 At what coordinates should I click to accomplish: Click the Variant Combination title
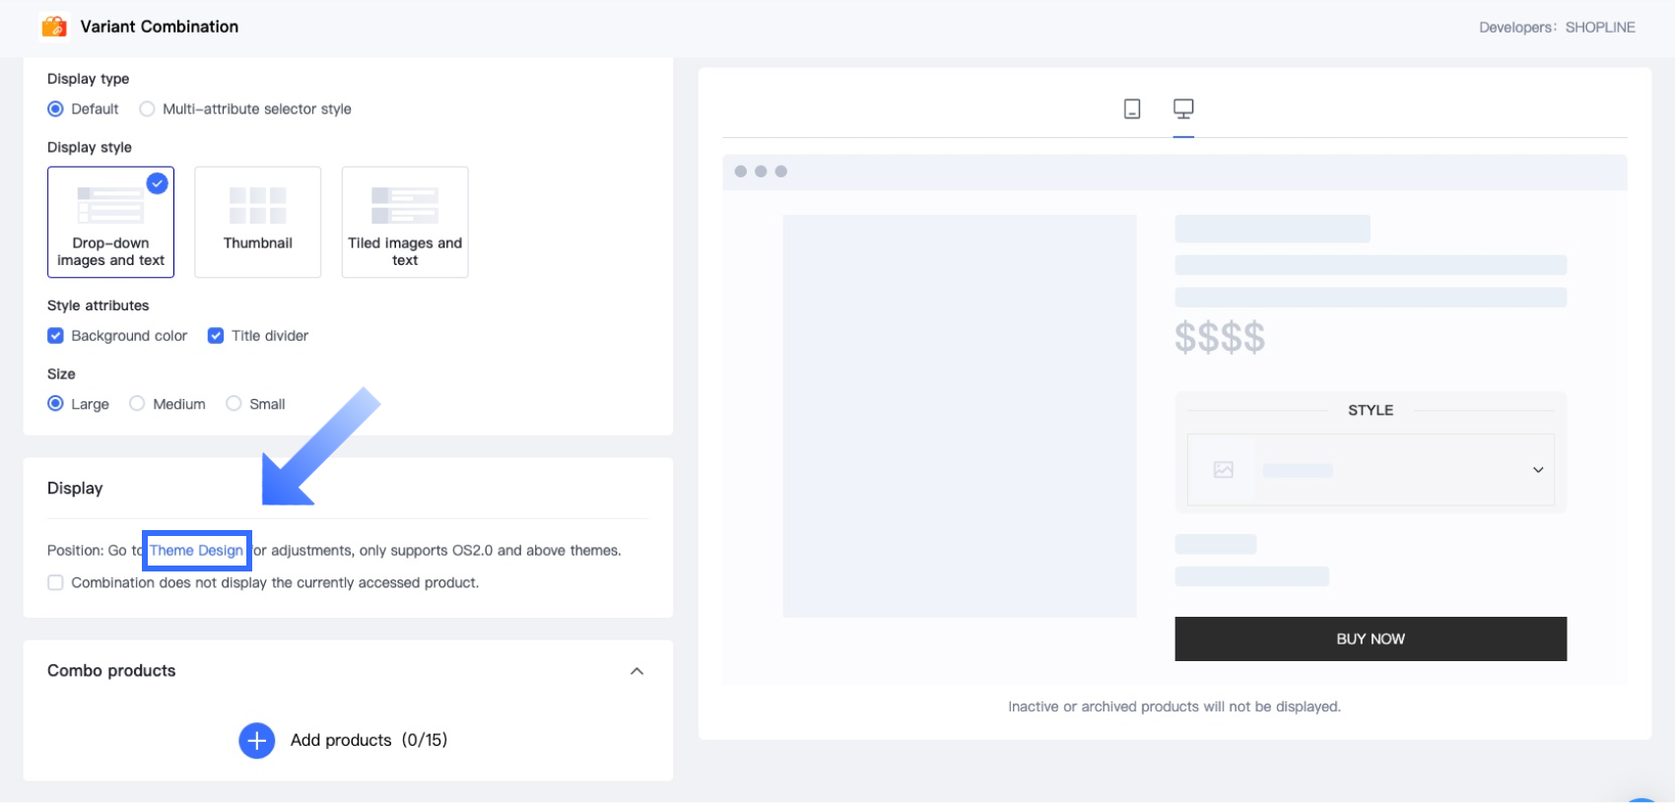point(160,27)
